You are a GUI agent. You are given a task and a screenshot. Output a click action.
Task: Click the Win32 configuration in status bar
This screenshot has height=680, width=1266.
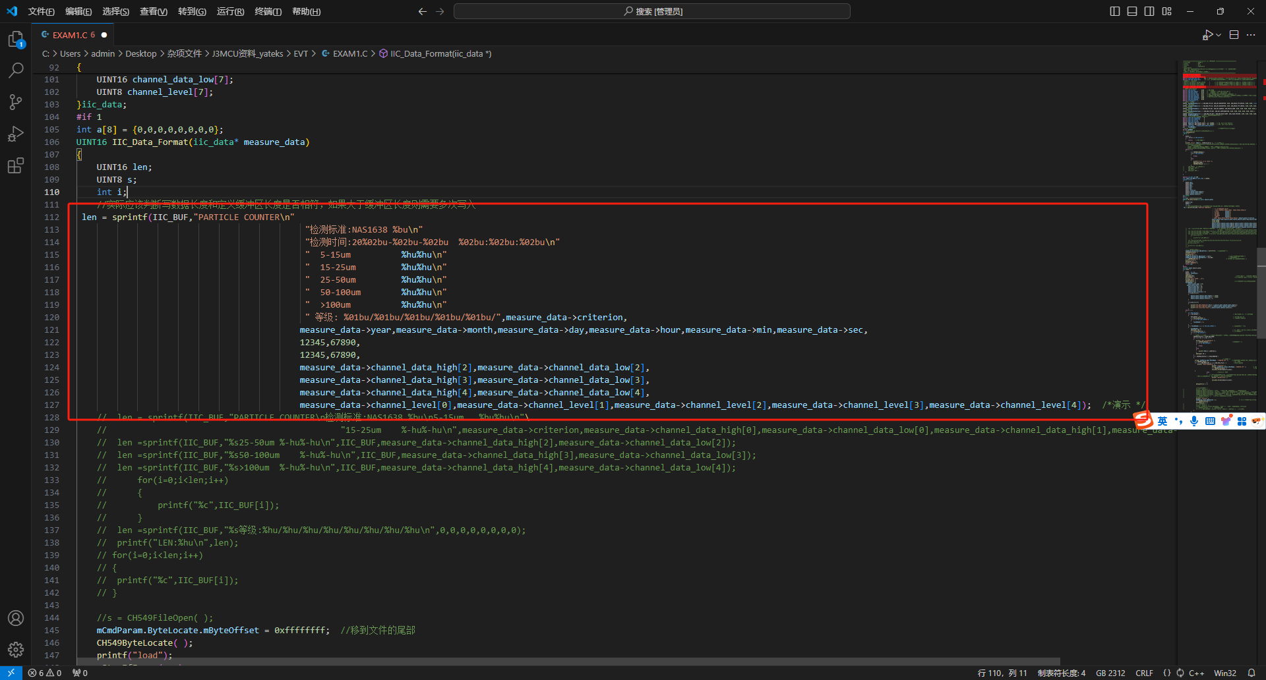click(1225, 673)
